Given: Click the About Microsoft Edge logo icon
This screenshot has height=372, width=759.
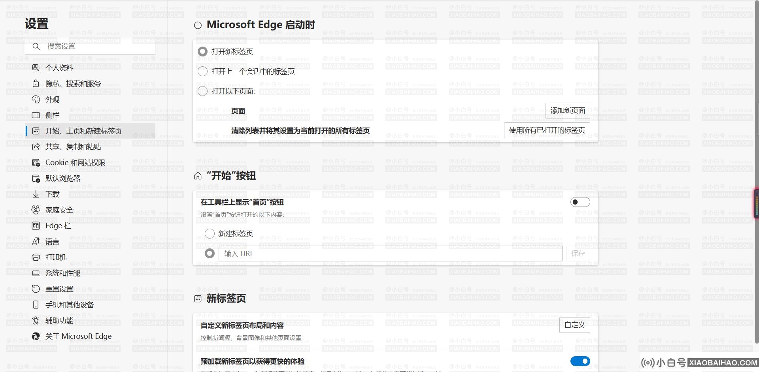Looking at the screenshot, I should pos(36,336).
